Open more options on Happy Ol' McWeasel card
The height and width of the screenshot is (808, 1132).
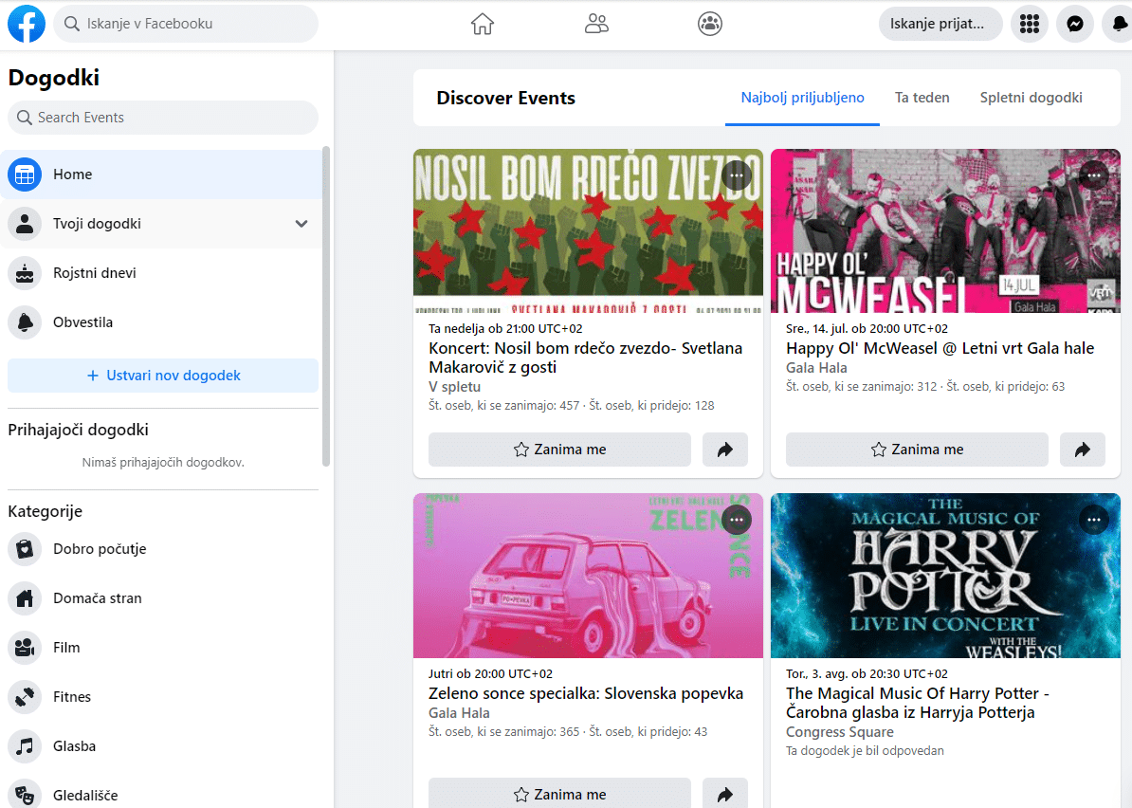(x=1094, y=175)
